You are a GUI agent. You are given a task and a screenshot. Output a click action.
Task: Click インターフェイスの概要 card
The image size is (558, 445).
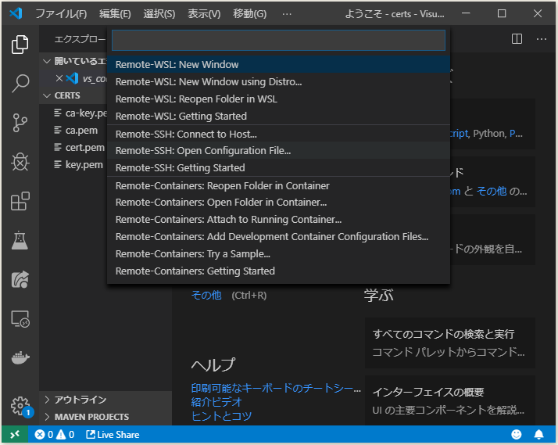click(x=450, y=400)
